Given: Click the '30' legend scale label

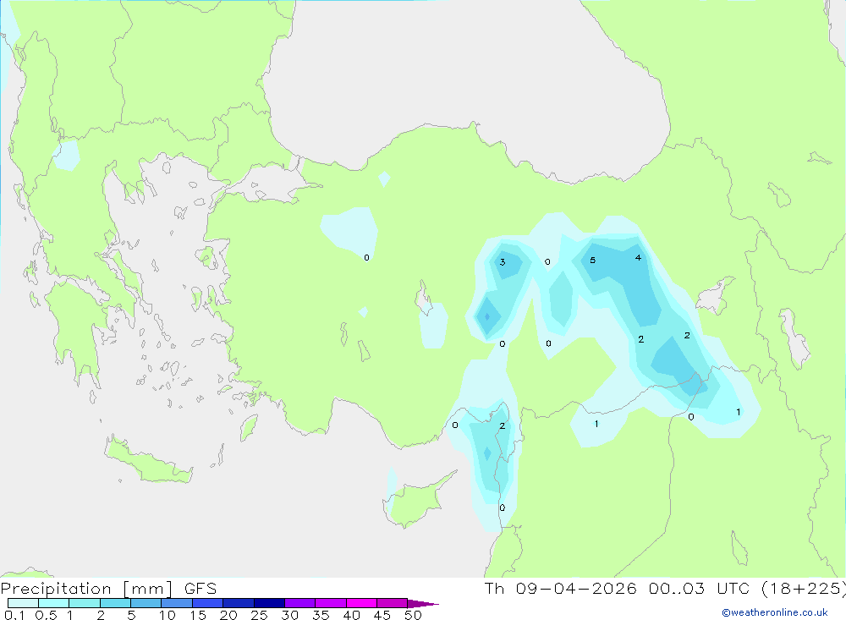Looking at the screenshot, I should click(289, 615).
